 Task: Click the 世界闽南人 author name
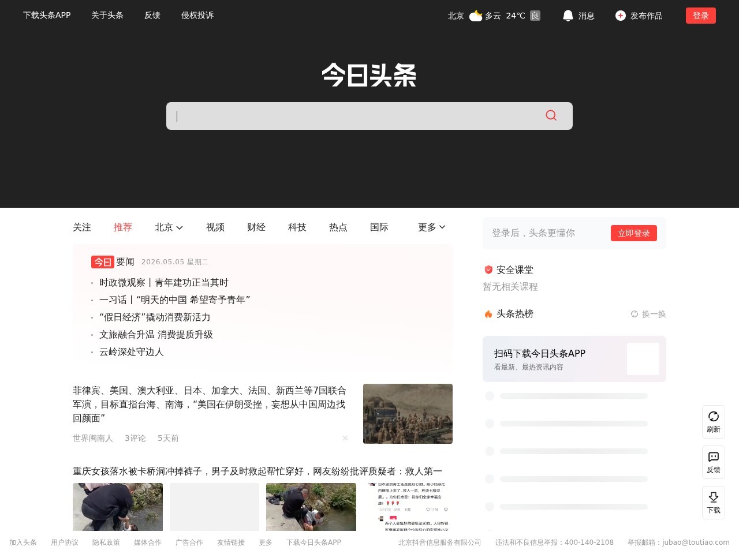[x=93, y=438]
